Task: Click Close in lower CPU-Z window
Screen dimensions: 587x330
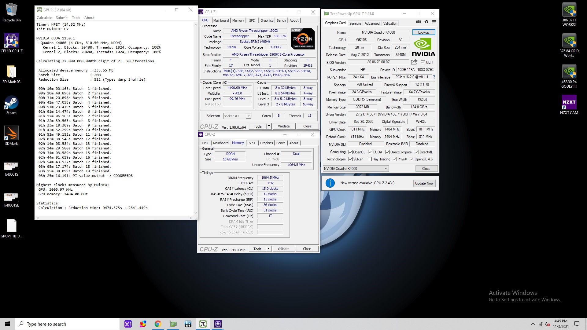Action: click(x=307, y=249)
